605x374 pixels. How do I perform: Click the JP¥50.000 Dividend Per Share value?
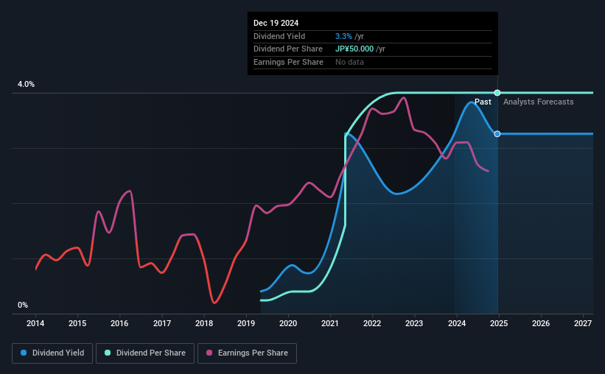pos(354,49)
